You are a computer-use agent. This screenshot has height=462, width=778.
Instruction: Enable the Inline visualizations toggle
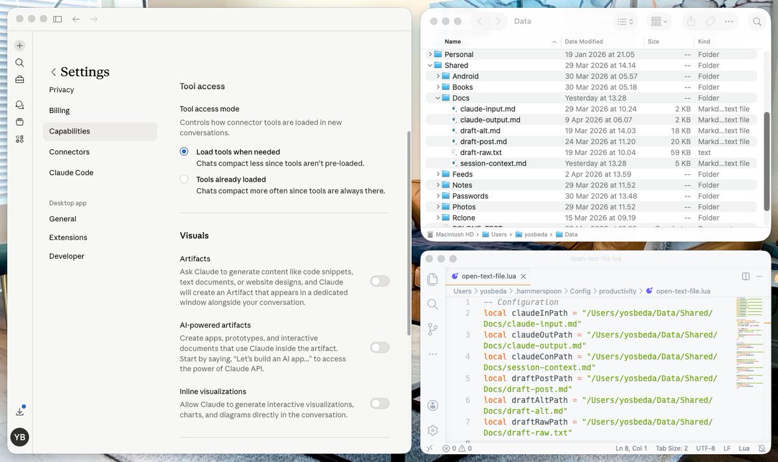click(380, 404)
